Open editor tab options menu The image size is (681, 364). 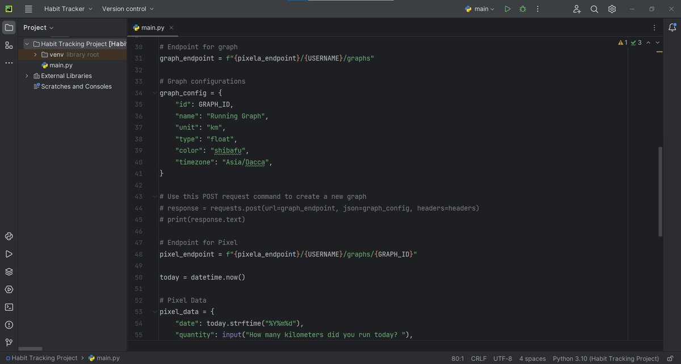(654, 27)
